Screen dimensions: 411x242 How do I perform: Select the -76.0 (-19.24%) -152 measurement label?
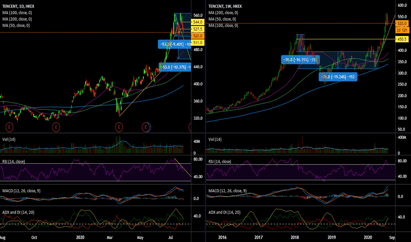coord(338,77)
